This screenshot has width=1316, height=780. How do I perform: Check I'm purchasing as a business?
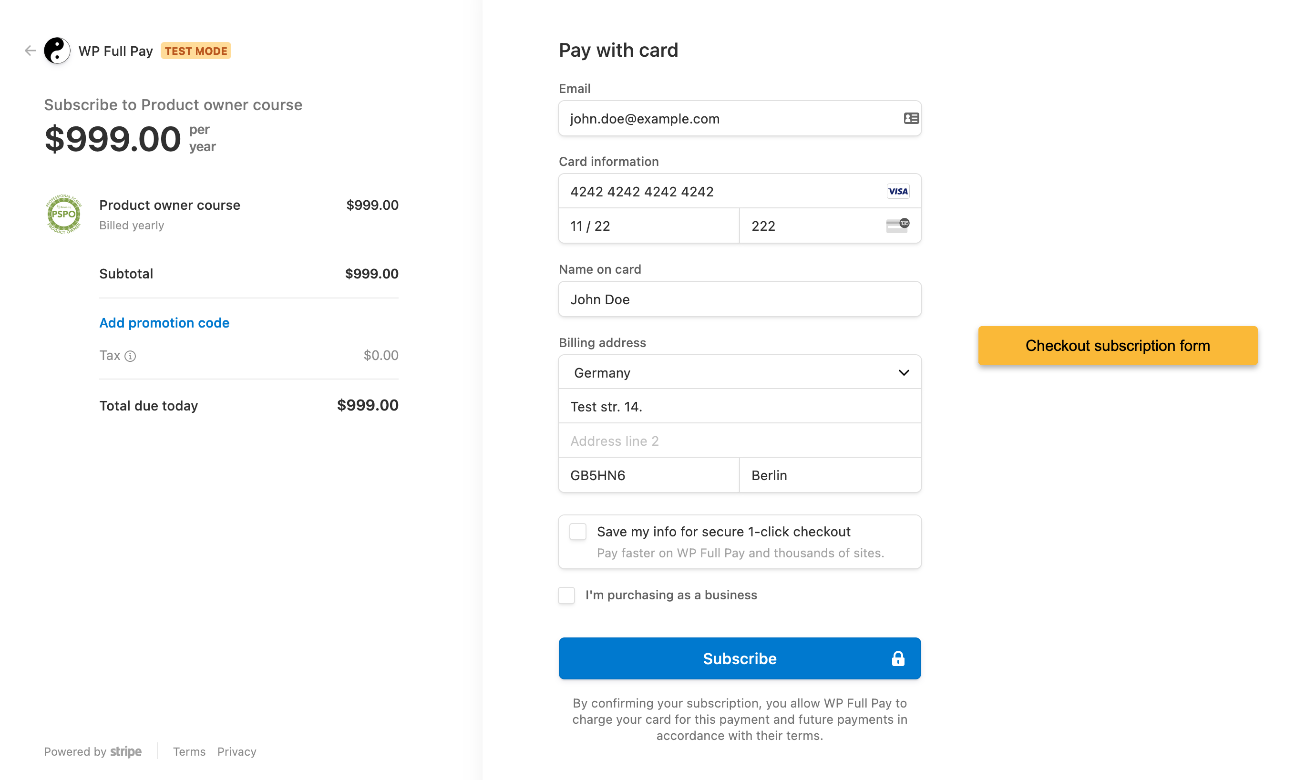566,595
